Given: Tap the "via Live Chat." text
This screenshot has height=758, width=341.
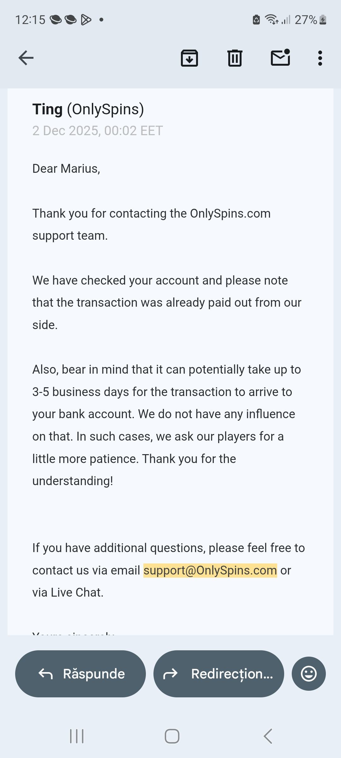Looking at the screenshot, I should click(68, 593).
